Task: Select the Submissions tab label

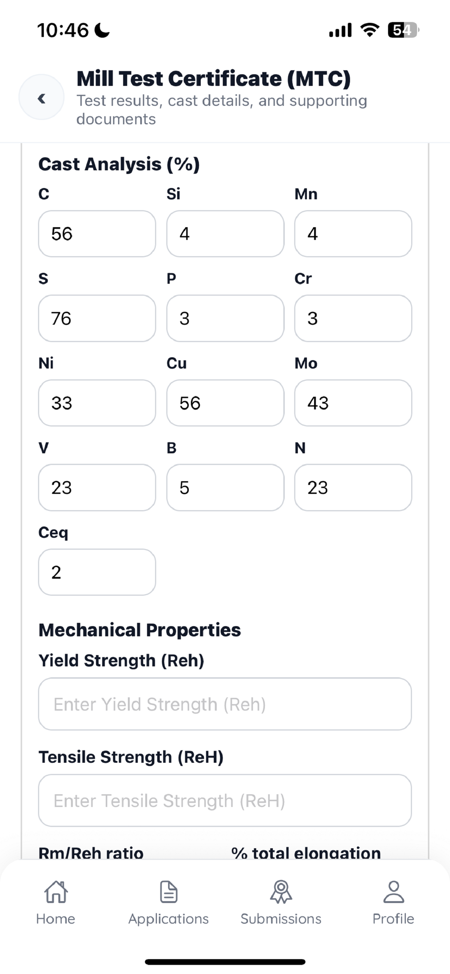Action: point(281,919)
